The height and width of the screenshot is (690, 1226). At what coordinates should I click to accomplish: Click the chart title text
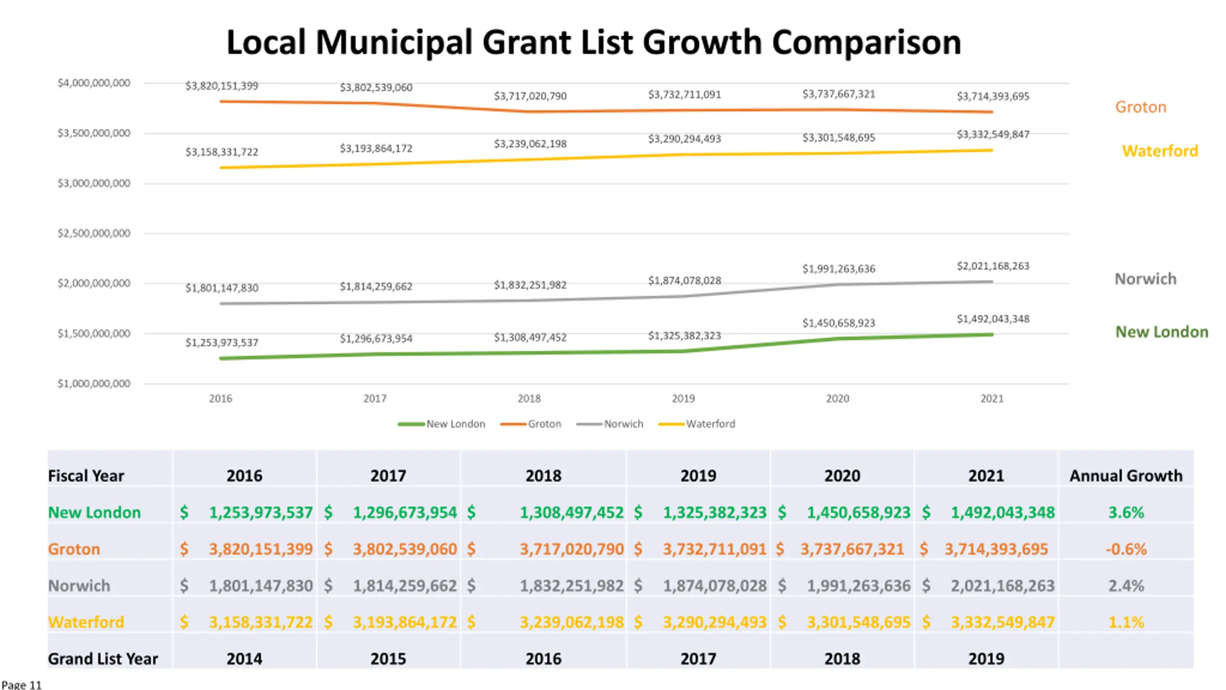593,43
